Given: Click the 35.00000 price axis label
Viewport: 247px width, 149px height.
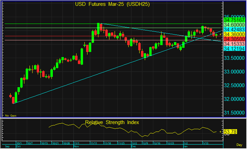Looking at the screenshot, I should (234, 16).
